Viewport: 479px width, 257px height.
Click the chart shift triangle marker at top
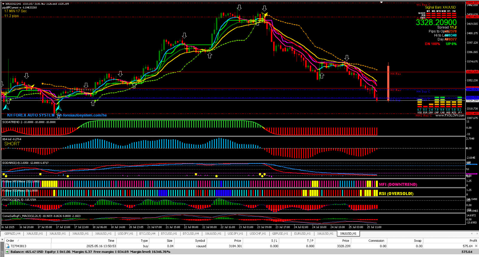pyautogui.click(x=381, y=2)
